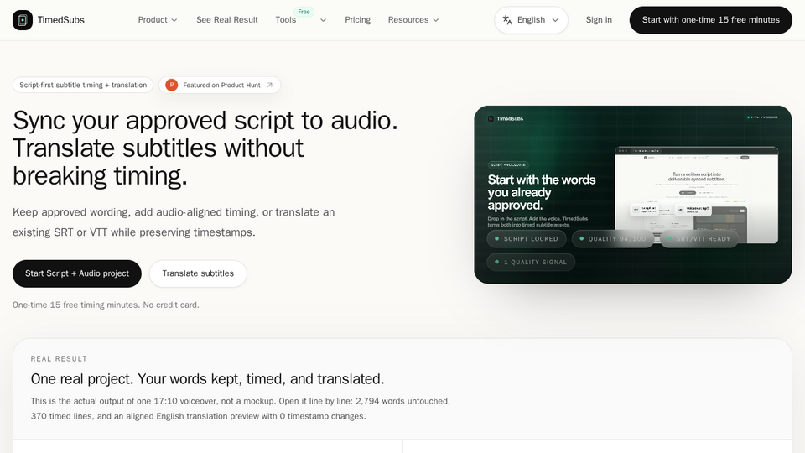Image resolution: width=805 pixels, height=453 pixels.
Task: Click the Free badge above Tools
Action: [304, 12]
